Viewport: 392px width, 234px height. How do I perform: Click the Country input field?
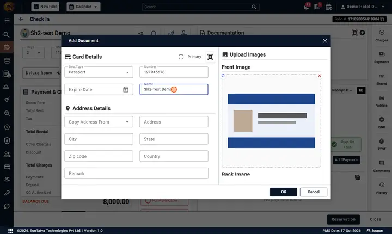(x=174, y=156)
